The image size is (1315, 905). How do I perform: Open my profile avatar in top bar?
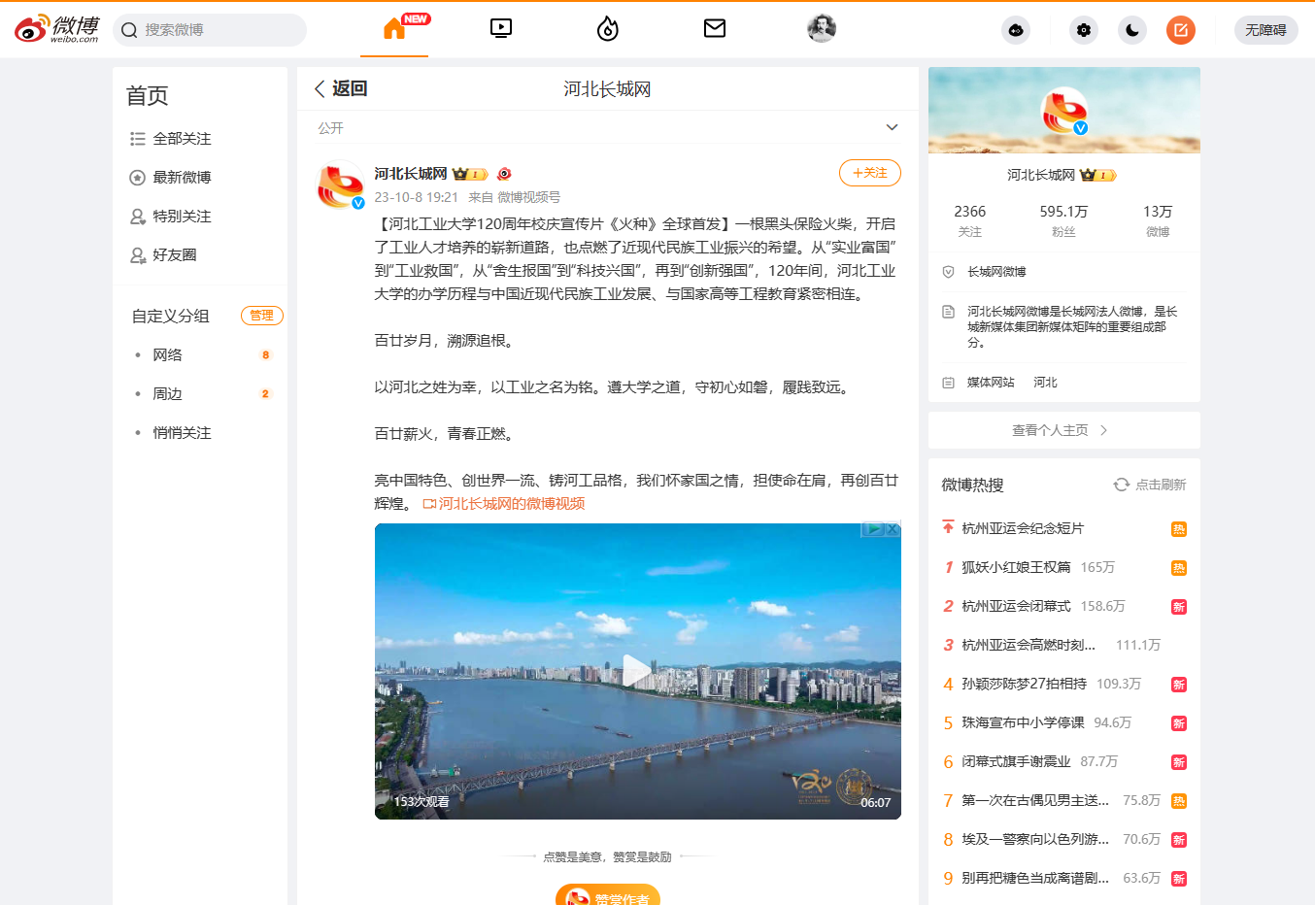tap(822, 28)
